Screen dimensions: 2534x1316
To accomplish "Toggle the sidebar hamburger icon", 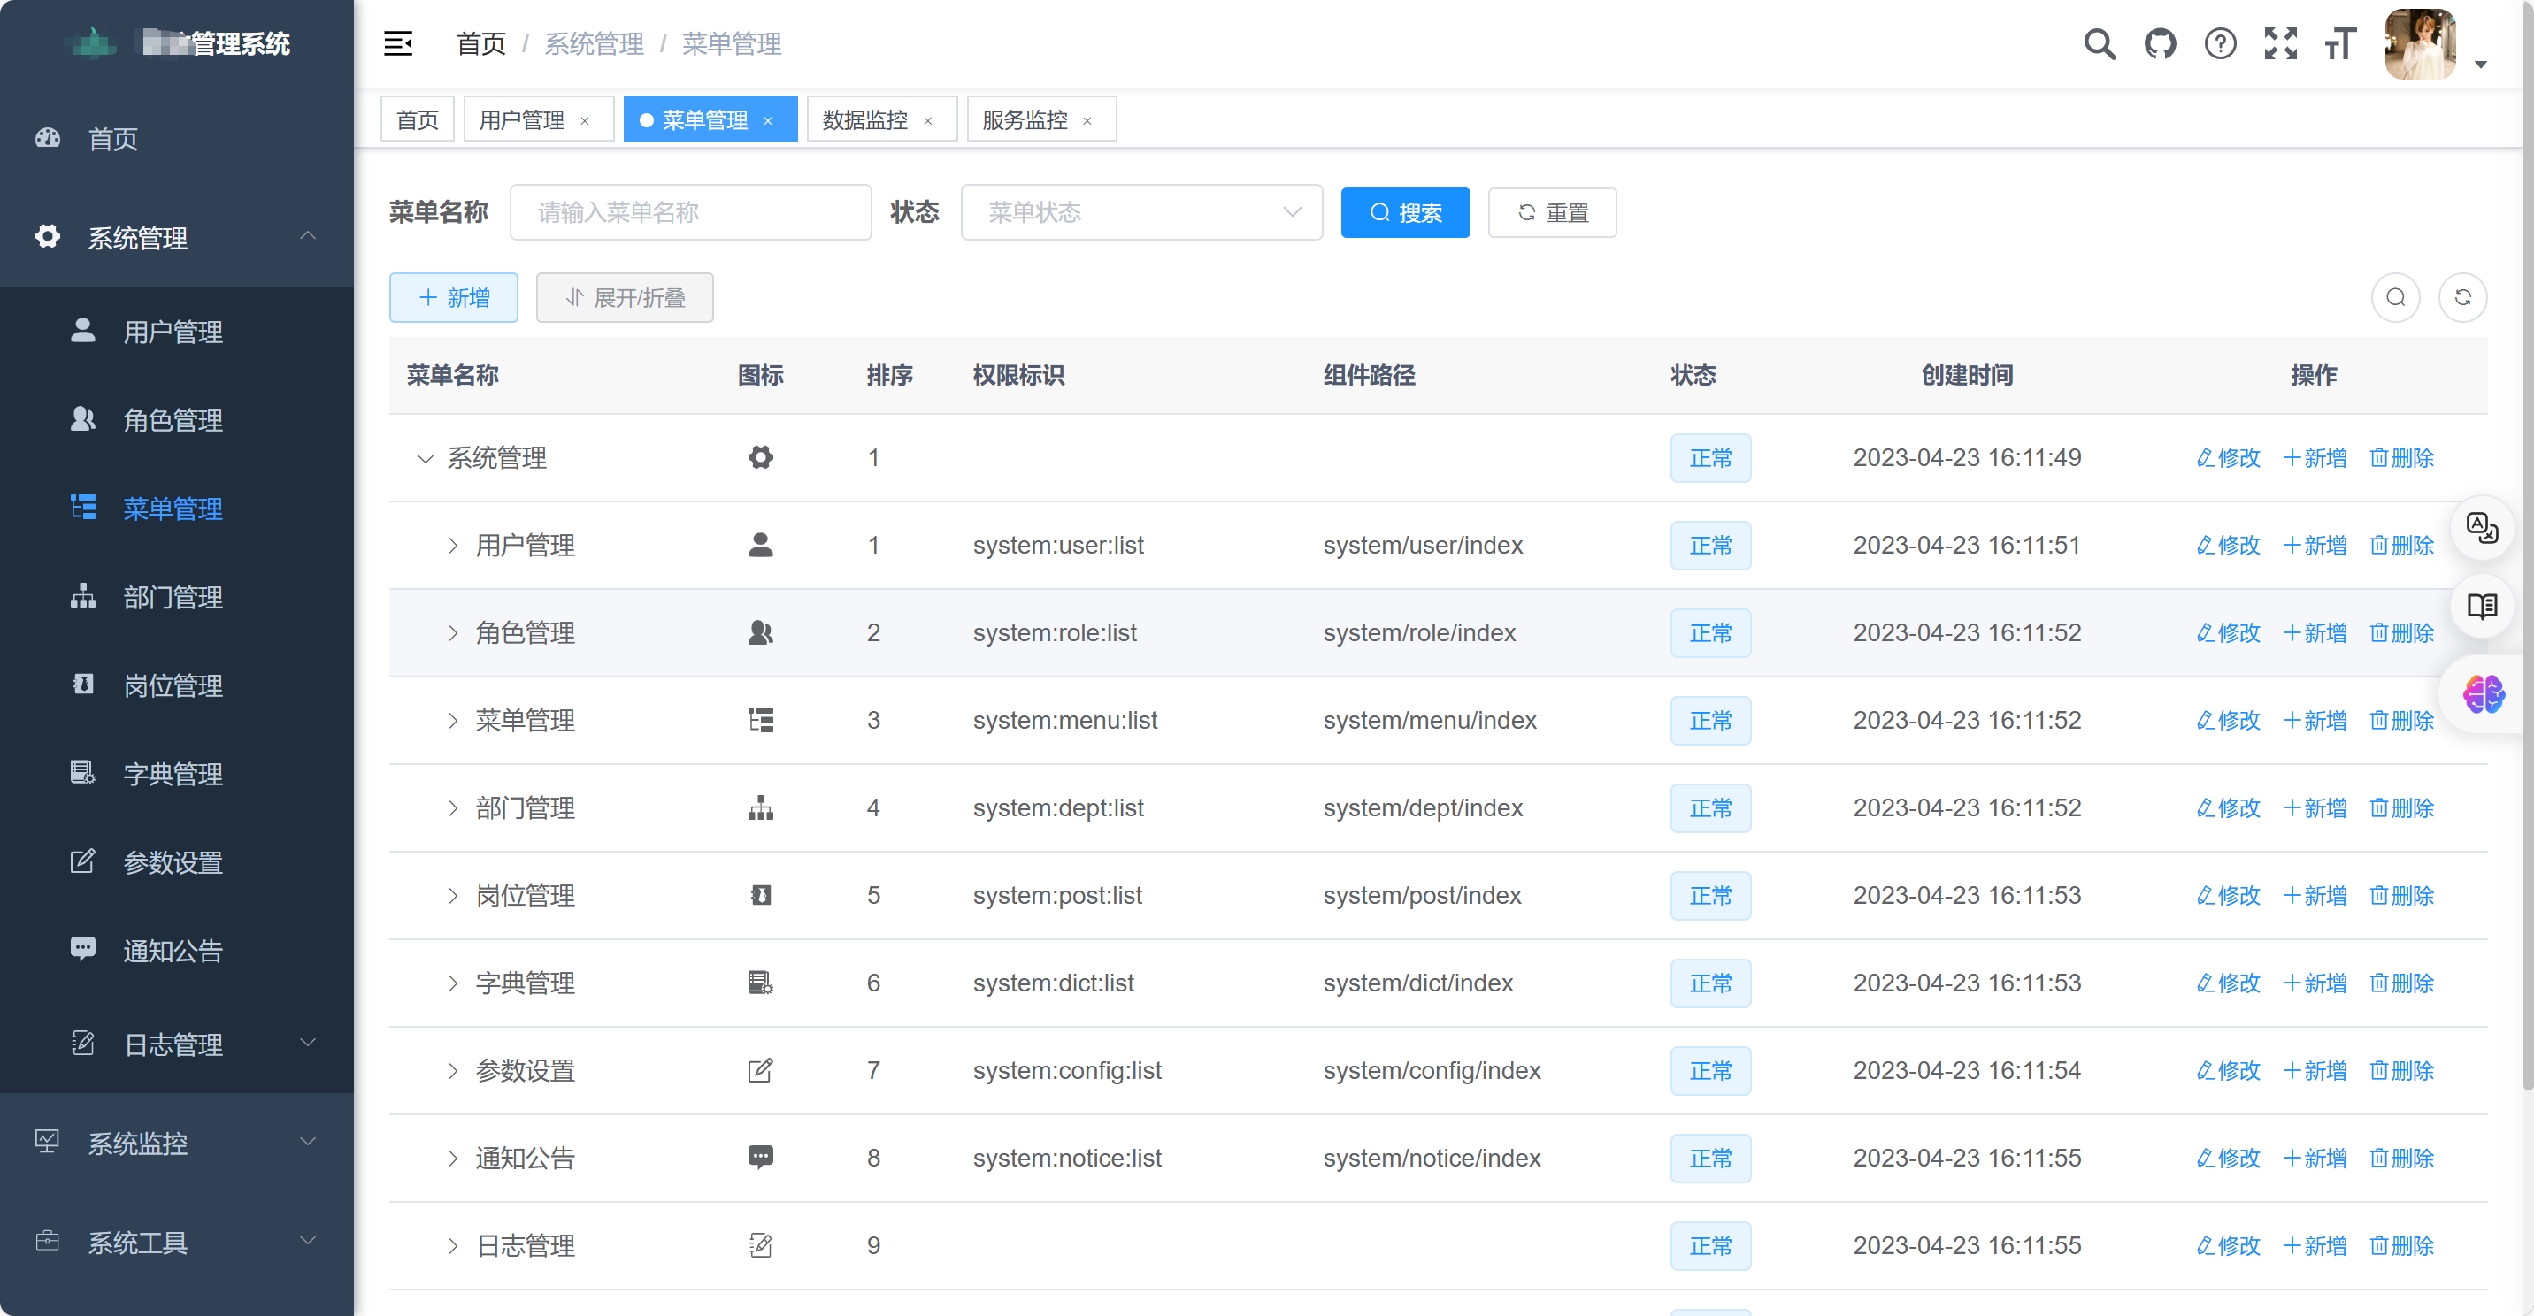I will click(x=397, y=43).
